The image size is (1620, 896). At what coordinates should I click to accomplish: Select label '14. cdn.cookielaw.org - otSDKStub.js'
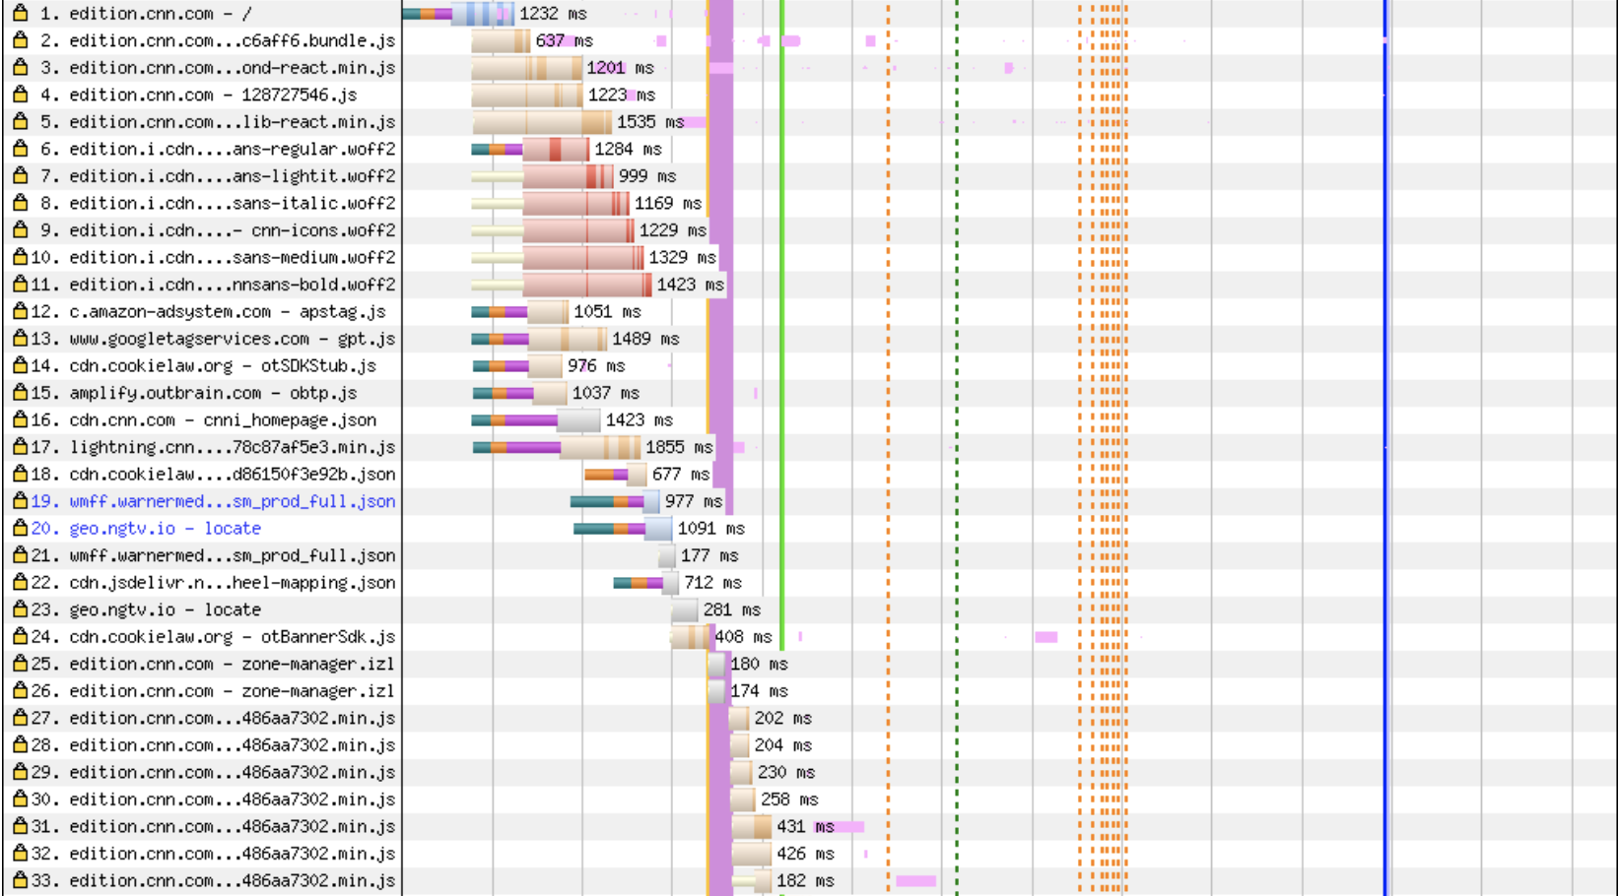coord(203,365)
